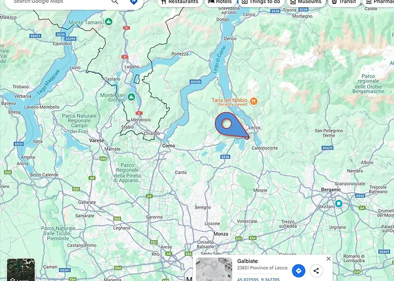Select the Things to do chip

point(261,2)
